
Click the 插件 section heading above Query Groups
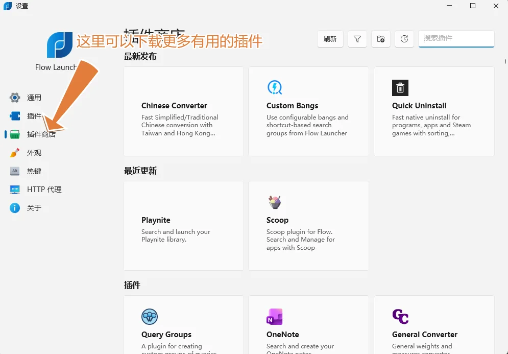point(132,285)
